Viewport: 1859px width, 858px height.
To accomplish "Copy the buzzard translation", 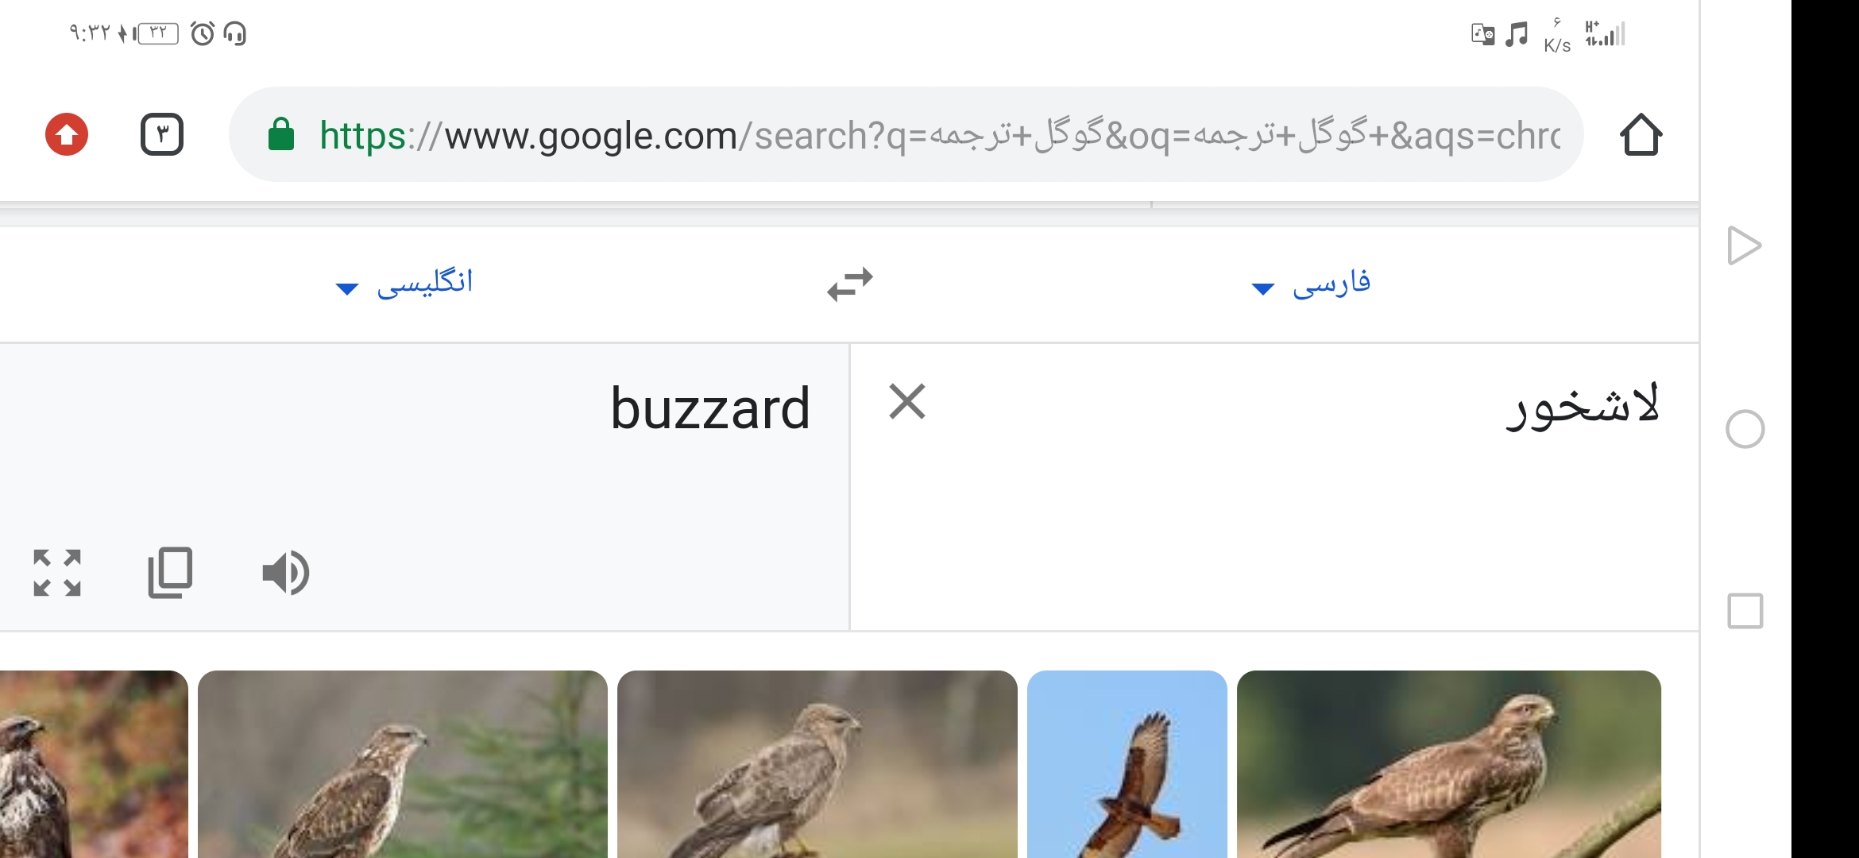I will tap(170, 572).
